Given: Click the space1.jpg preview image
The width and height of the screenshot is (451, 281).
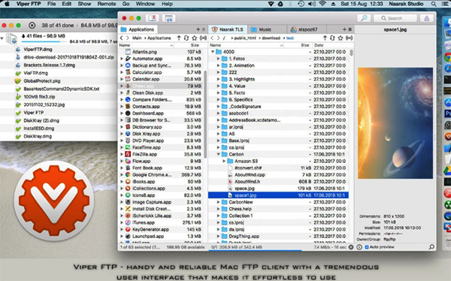Looking at the screenshot, I should pyautogui.click(x=395, y=123).
